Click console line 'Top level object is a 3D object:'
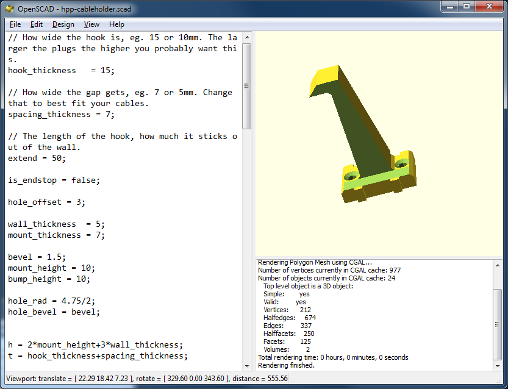The height and width of the screenshot is (389, 508). click(308, 286)
